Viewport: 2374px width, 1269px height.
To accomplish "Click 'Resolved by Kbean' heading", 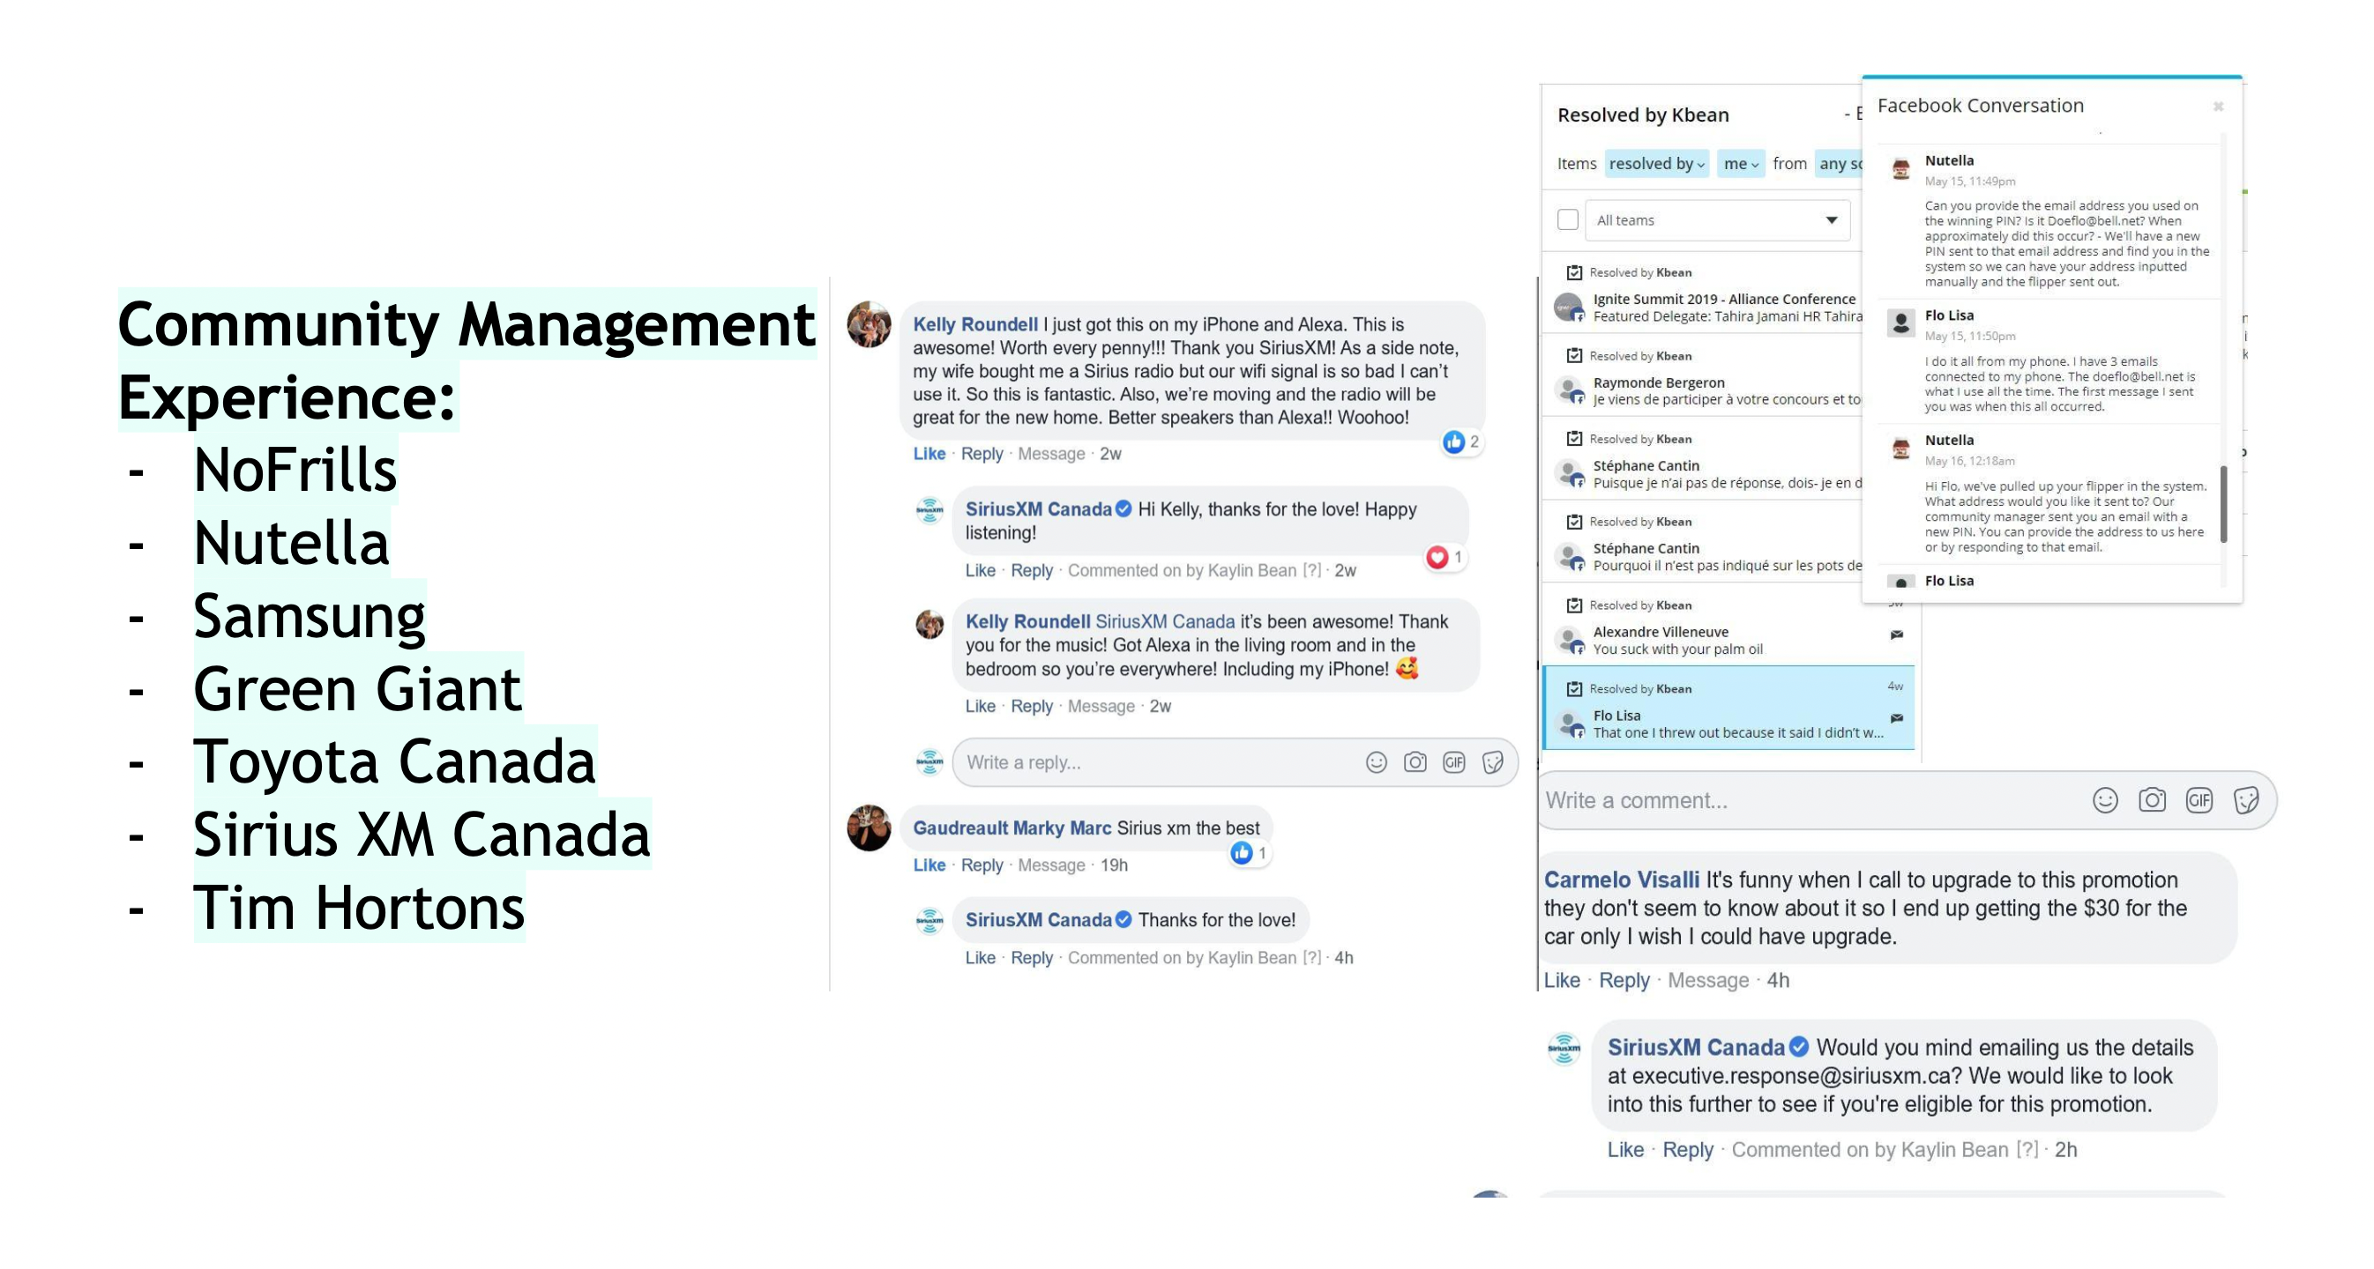I will pyautogui.click(x=1642, y=115).
